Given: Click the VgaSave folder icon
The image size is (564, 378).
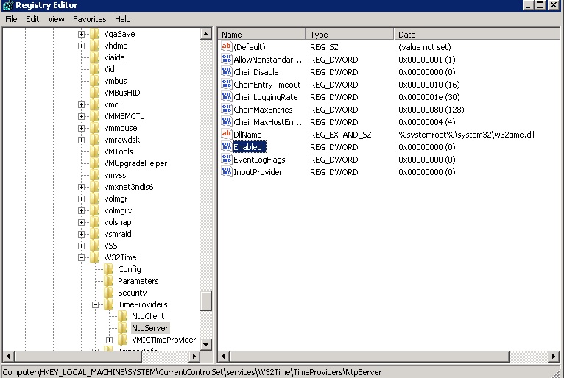Looking at the screenshot, I should (94, 34).
